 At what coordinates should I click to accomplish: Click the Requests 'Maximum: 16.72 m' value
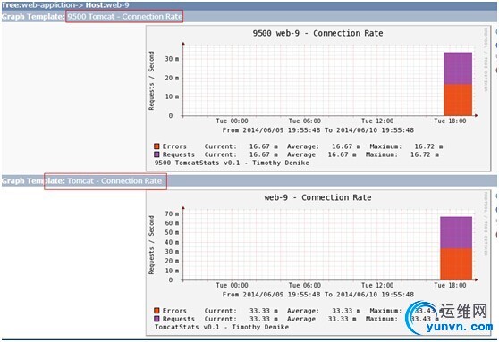(x=402, y=154)
